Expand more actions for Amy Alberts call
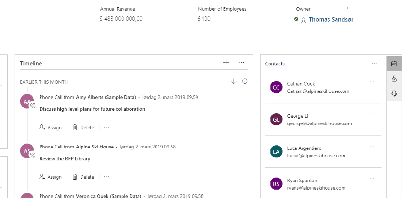 (106, 127)
